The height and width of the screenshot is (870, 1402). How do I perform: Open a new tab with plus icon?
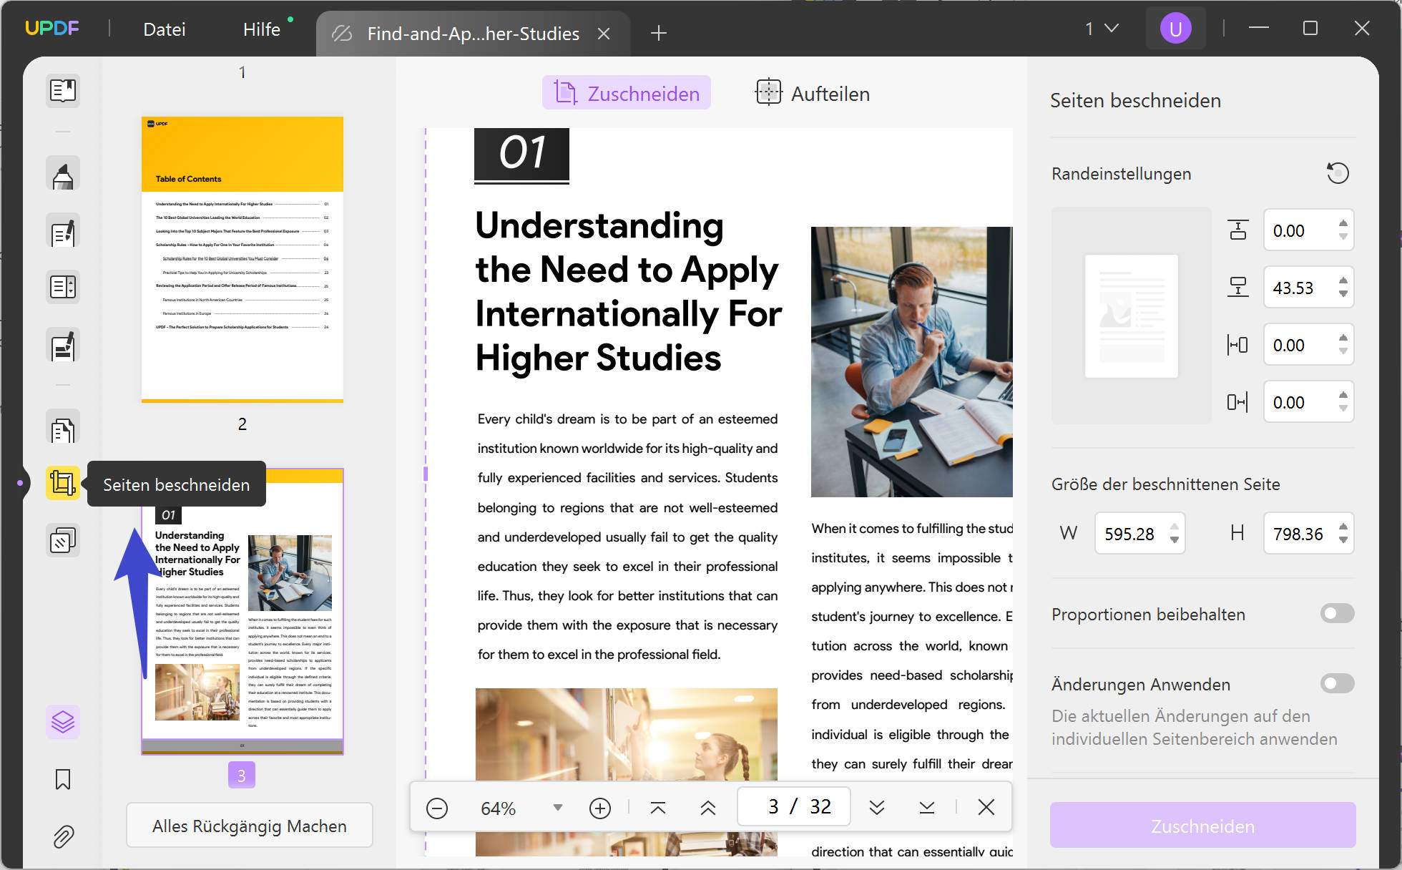click(659, 33)
